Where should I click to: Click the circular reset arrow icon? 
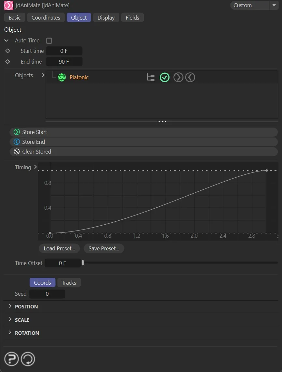28,359
